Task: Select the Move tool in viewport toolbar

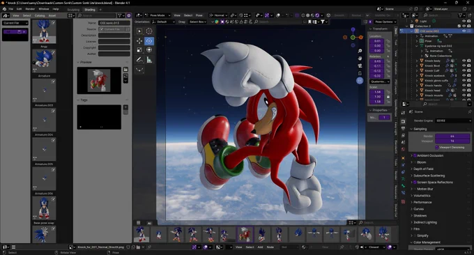Action: tap(139, 41)
